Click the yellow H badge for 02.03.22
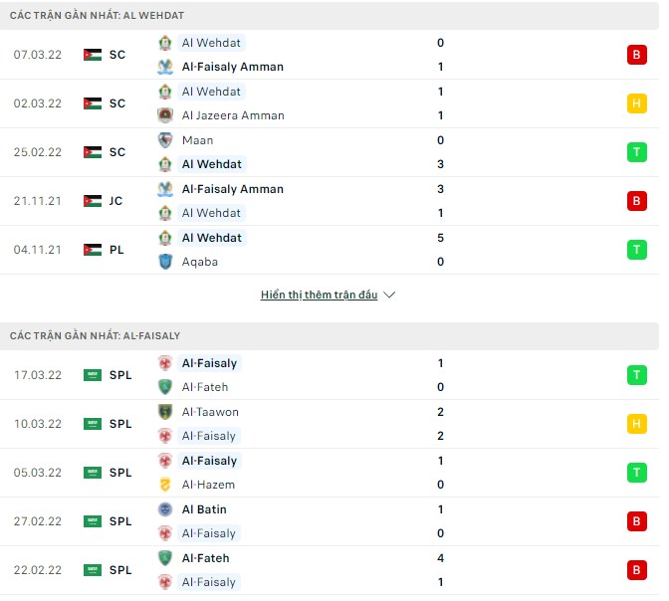The image size is (669, 601). tap(636, 103)
